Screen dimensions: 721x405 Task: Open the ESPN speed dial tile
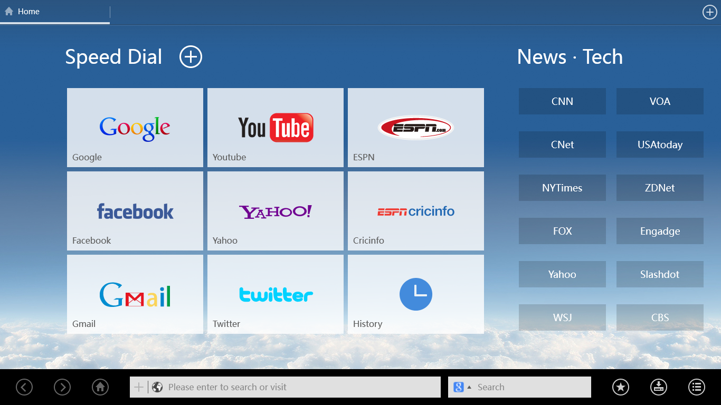pos(416,128)
